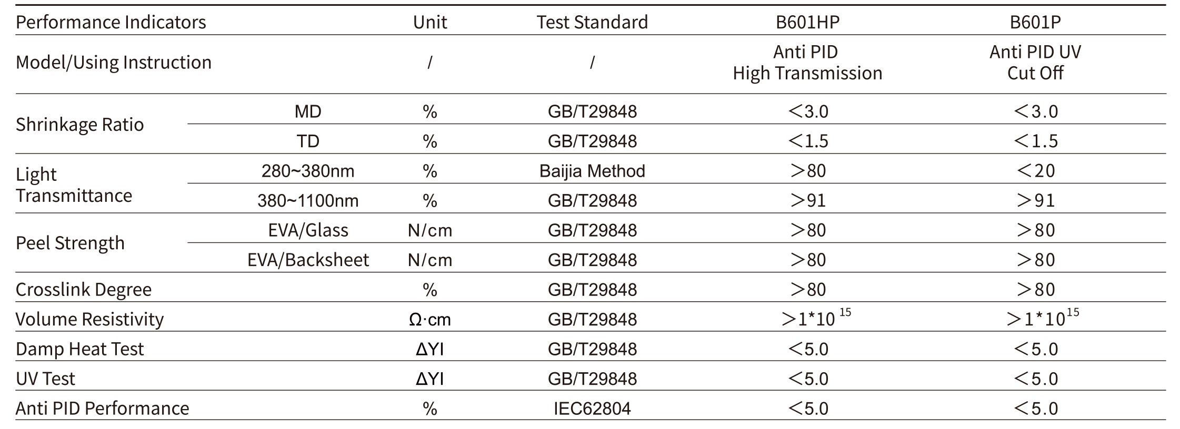
Task: Click the Performance Indicators column header
Action: [111, 22]
